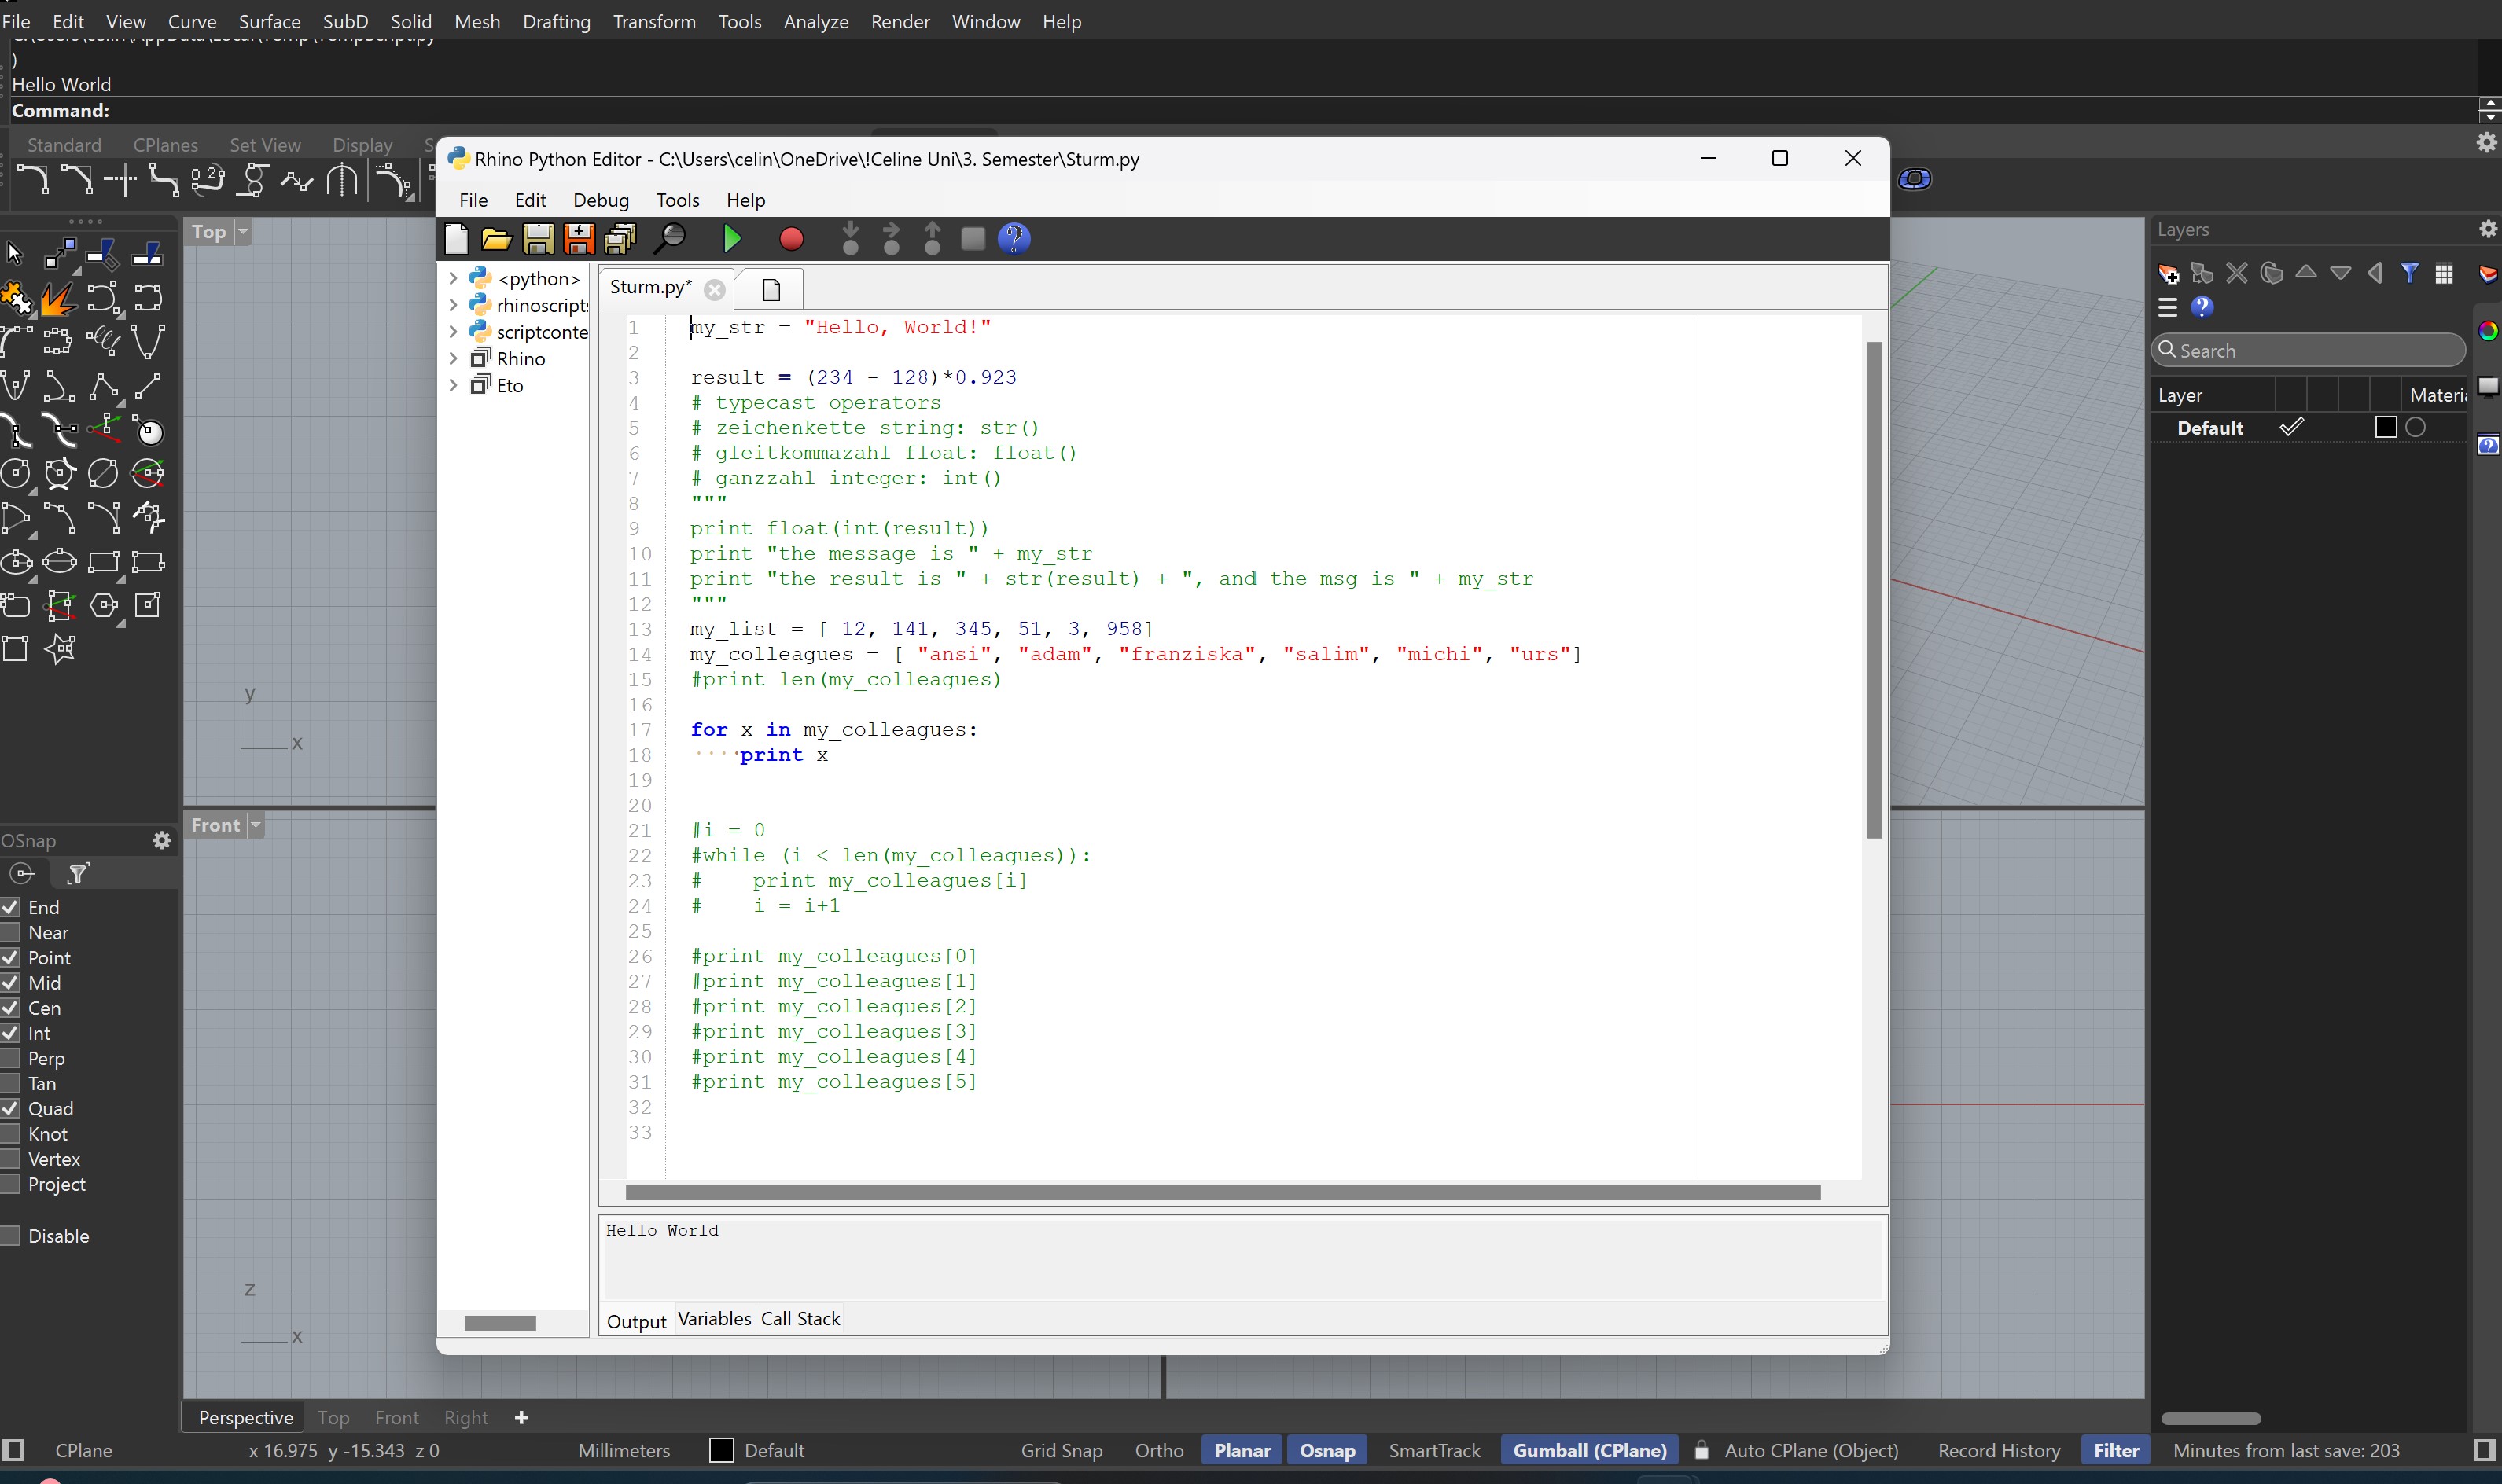Screen dimensions: 2502x1484
Task: Expand the Eto library node
Action: click(453, 385)
